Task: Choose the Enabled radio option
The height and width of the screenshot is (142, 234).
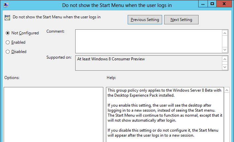Action: tap(8, 42)
